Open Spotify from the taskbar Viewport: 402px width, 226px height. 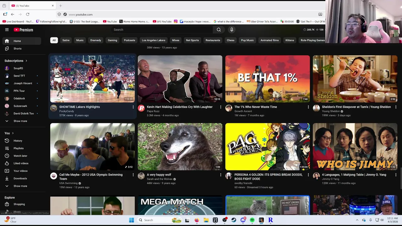[252, 220]
